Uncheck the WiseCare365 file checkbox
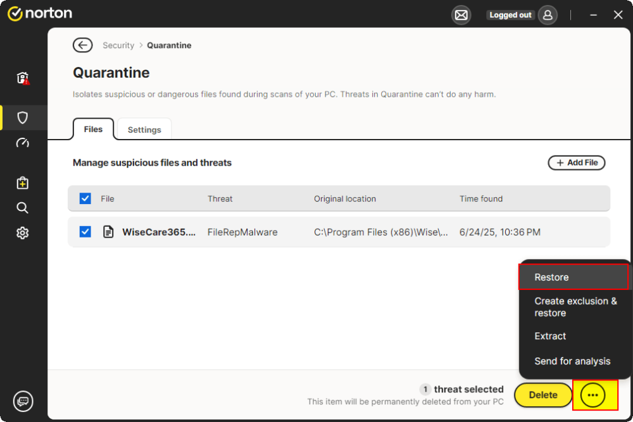The width and height of the screenshot is (633, 422). click(85, 232)
